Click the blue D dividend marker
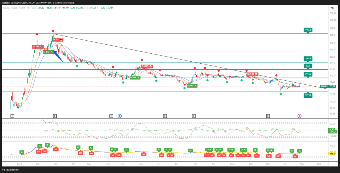The image size is (340, 173). (x=120, y=116)
